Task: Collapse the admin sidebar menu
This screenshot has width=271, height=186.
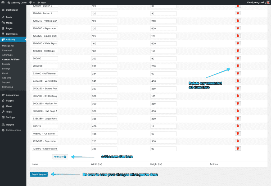Action: (x=12, y=130)
